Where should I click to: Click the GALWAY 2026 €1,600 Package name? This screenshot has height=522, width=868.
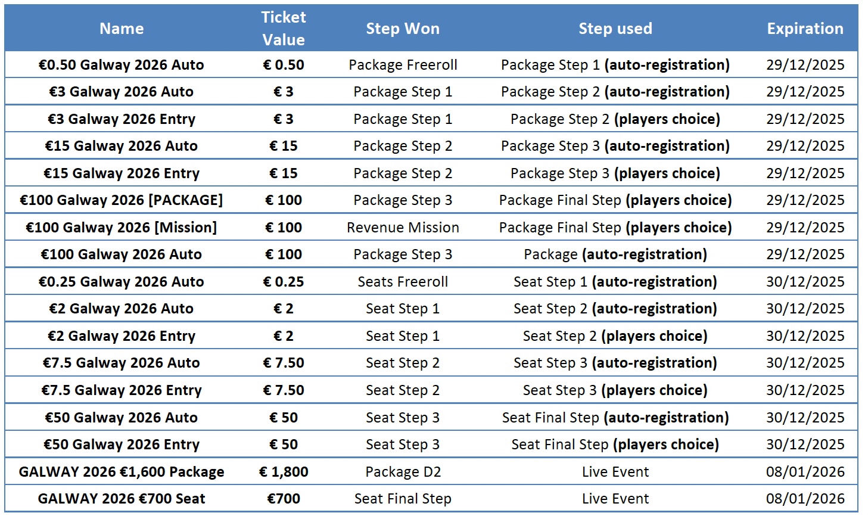click(x=122, y=472)
